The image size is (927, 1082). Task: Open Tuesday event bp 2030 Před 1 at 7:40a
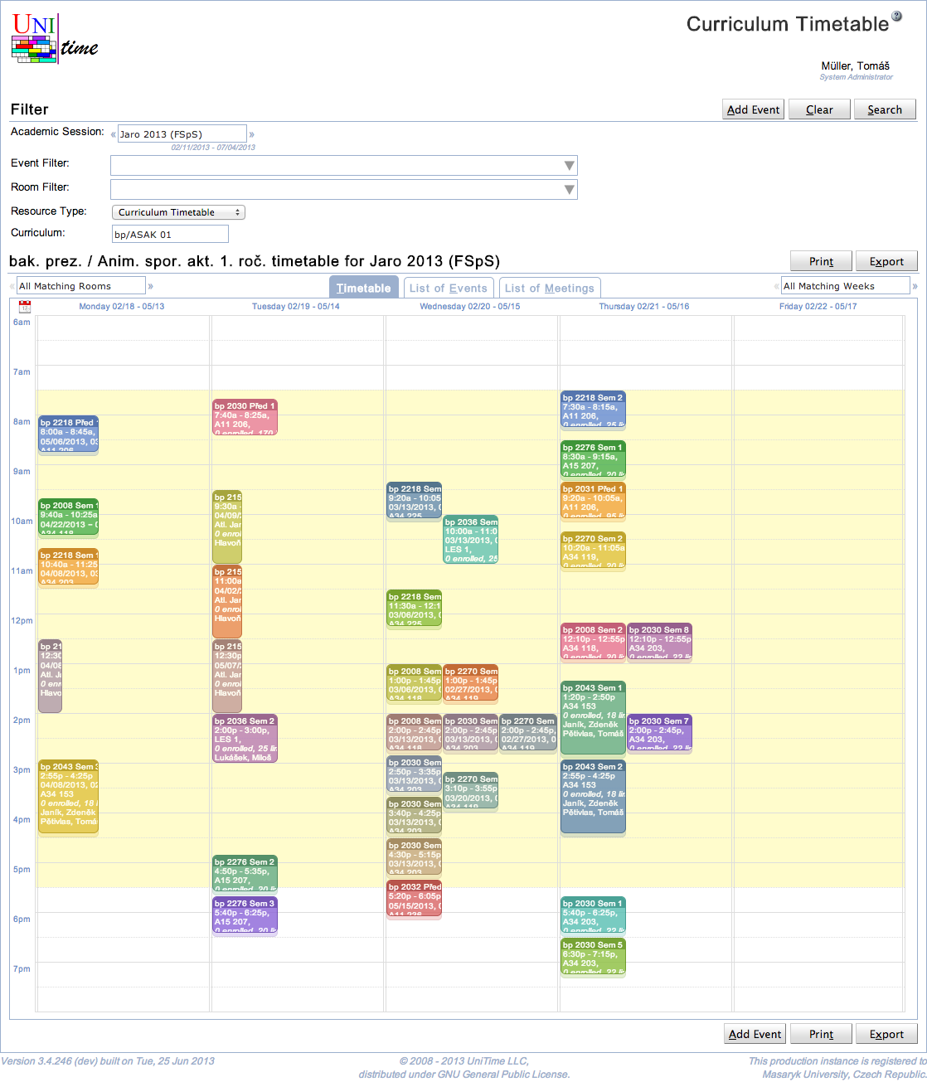[245, 418]
